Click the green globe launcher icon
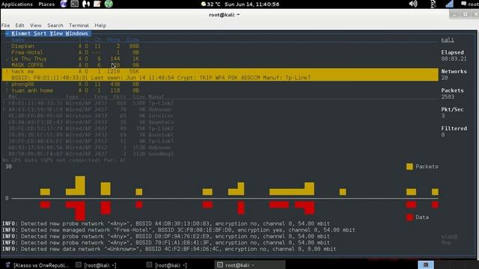This screenshot has width=479, height=269. coord(109,4)
